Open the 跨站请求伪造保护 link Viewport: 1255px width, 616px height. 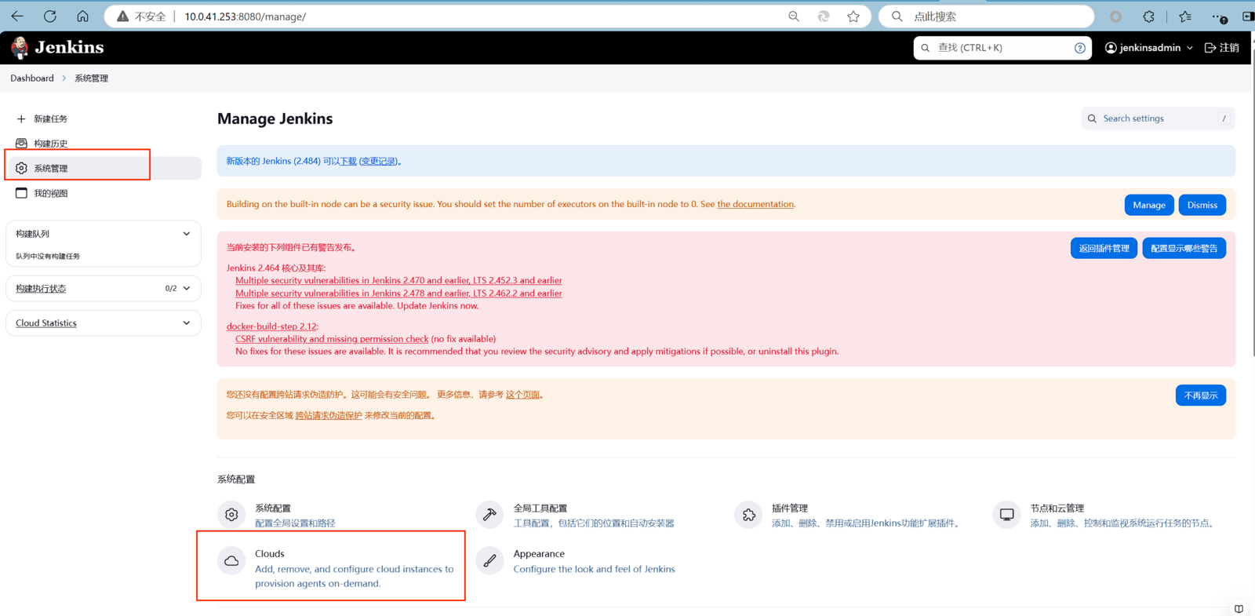click(x=329, y=415)
